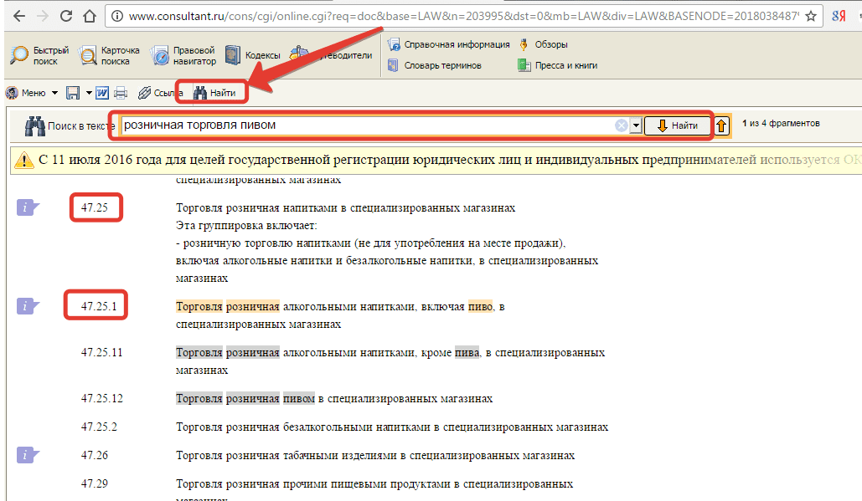Screen dimensions: 862x501
Task: Clear the search field with X icon
Action: click(x=622, y=125)
